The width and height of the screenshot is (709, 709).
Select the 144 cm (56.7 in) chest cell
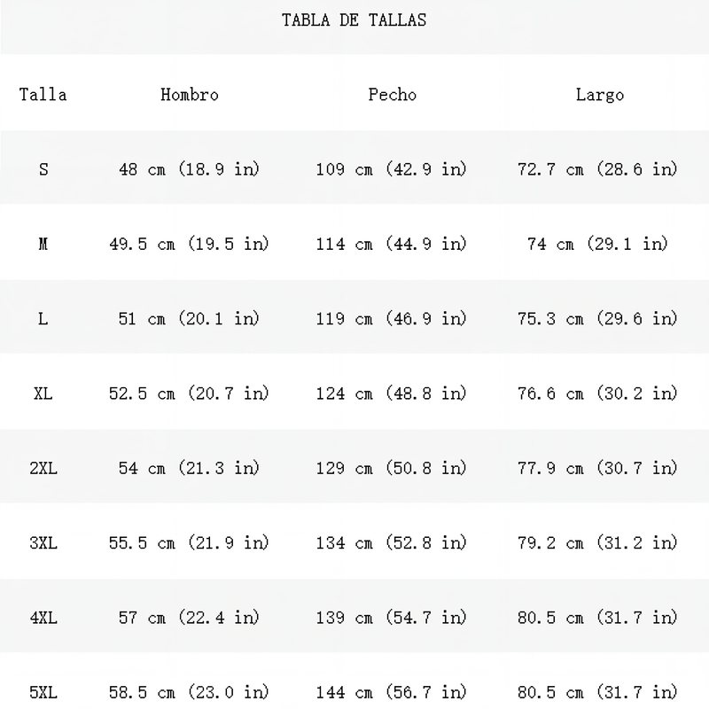coord(391,692)
